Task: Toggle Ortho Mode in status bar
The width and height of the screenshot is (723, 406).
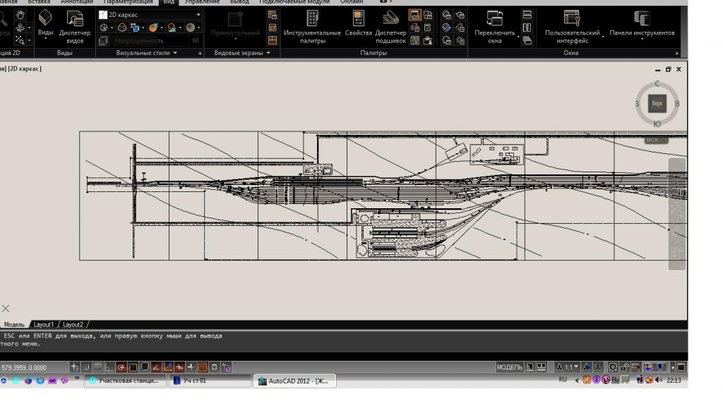Action: point(109,367)
